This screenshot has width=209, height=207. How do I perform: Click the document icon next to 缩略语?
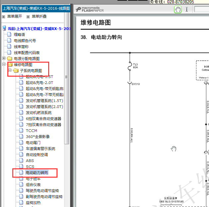pos(9,34)
